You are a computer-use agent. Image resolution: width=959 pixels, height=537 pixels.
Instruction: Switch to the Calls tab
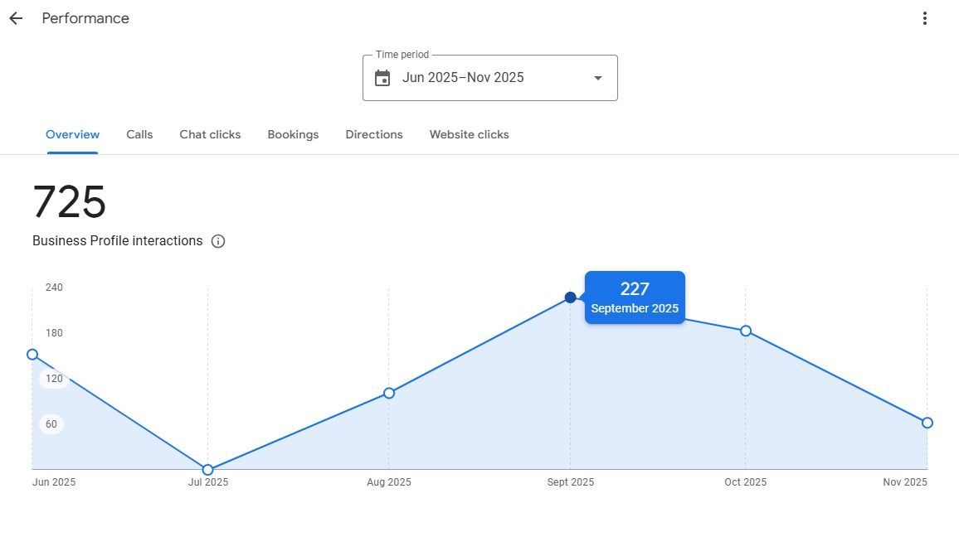point(139,134)
